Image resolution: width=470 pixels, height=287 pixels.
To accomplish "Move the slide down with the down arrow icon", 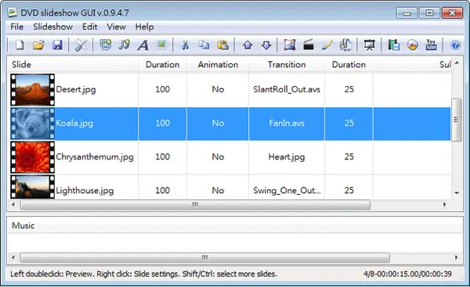I will pyautogui.click(x=266, y=45).
